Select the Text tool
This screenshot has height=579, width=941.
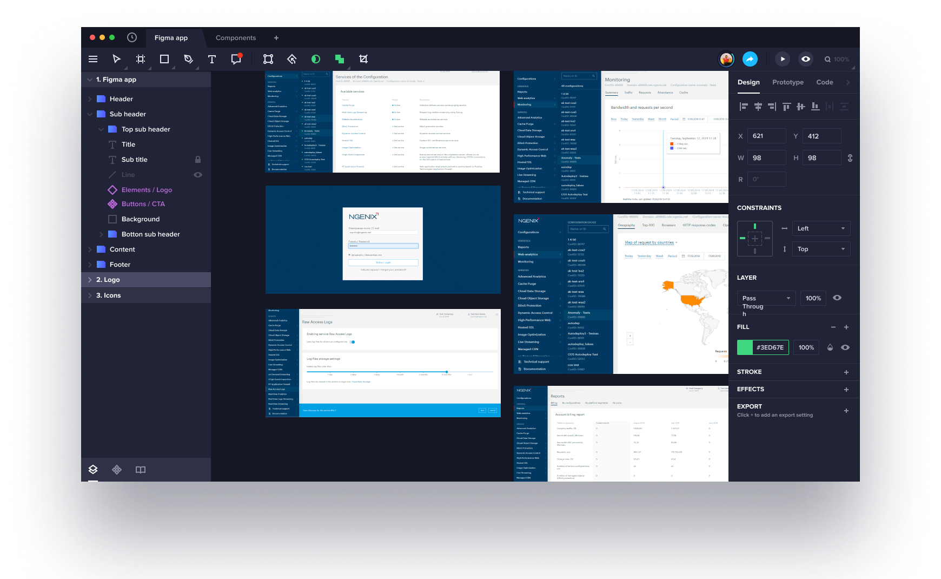point(212,59)
